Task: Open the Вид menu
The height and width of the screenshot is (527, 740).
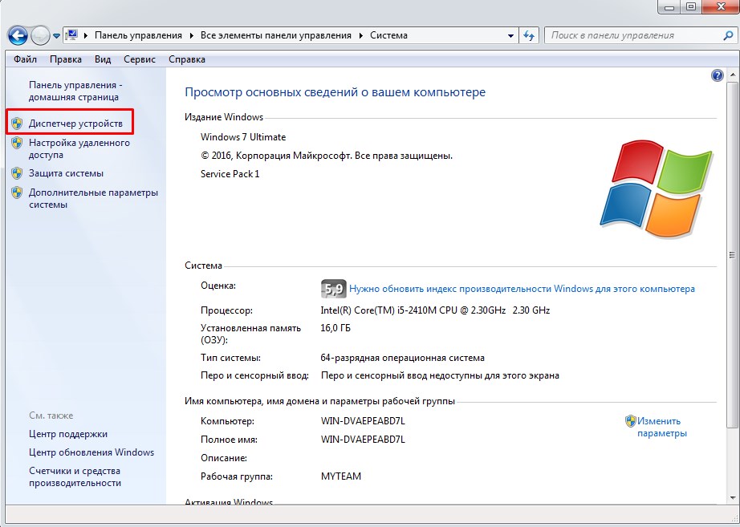Action: pyautogui.click(x=103, y=59)
